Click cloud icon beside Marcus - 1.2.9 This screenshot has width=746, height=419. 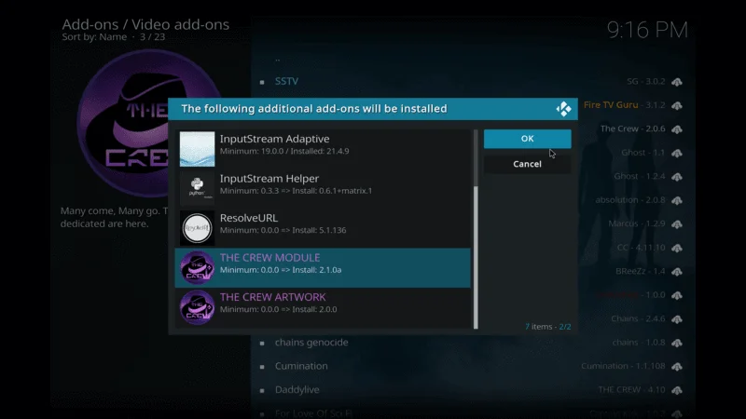[x=677, y=224]
